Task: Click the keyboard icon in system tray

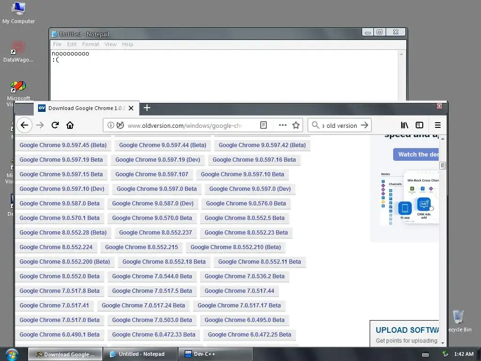Action: [426, 354]
